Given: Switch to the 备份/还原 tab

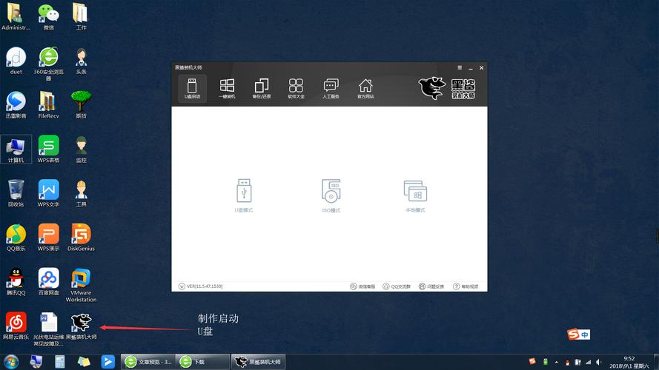Looking at the screenshot, I should 262,89.
